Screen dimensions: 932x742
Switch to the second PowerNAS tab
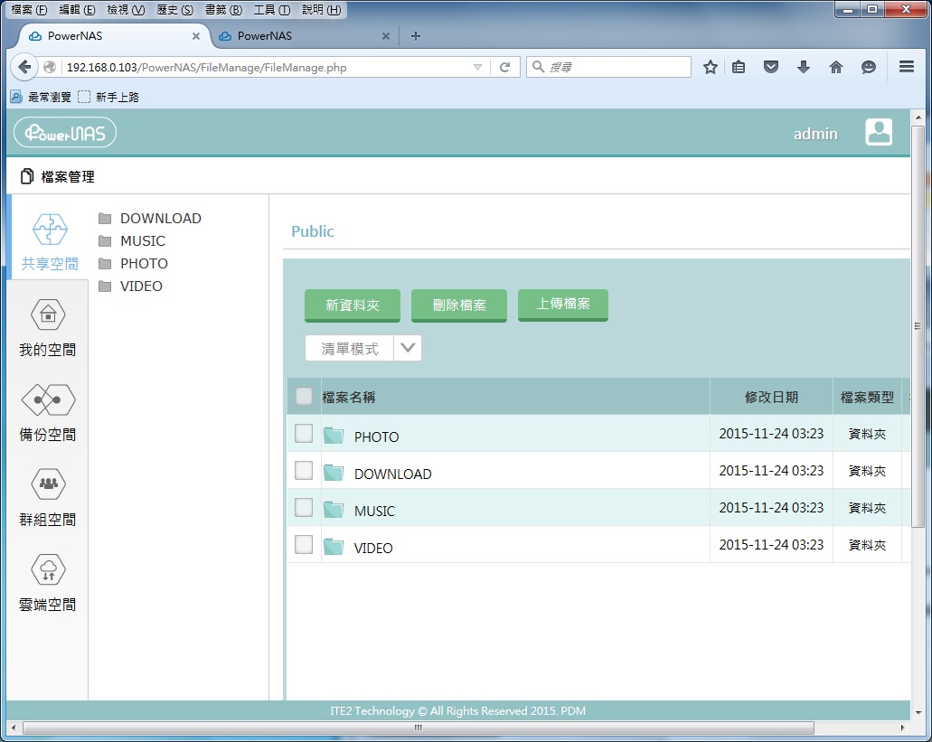click(x=303, y=36)
